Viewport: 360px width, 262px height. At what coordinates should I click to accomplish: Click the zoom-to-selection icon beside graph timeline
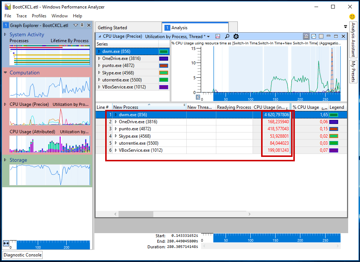pos(198,97)
